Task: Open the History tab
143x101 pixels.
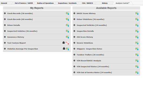Action: [105, 3]
